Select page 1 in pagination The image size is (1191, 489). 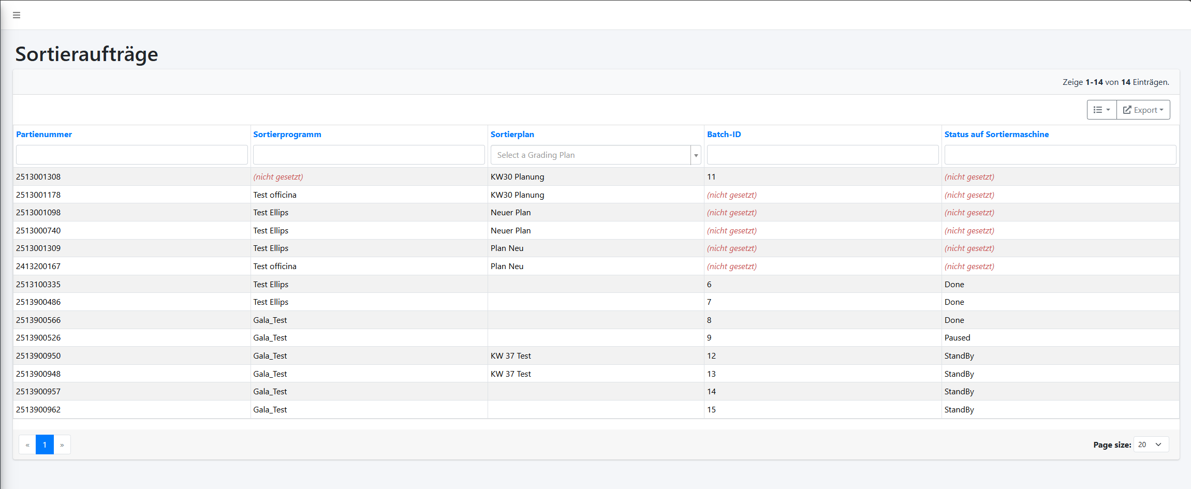(x=45, y=445)
